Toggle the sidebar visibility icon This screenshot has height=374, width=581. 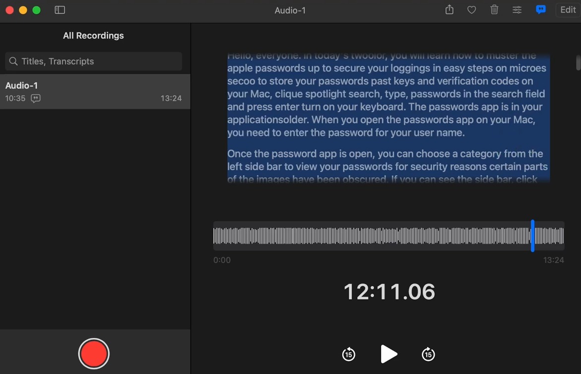click(60, 10)
